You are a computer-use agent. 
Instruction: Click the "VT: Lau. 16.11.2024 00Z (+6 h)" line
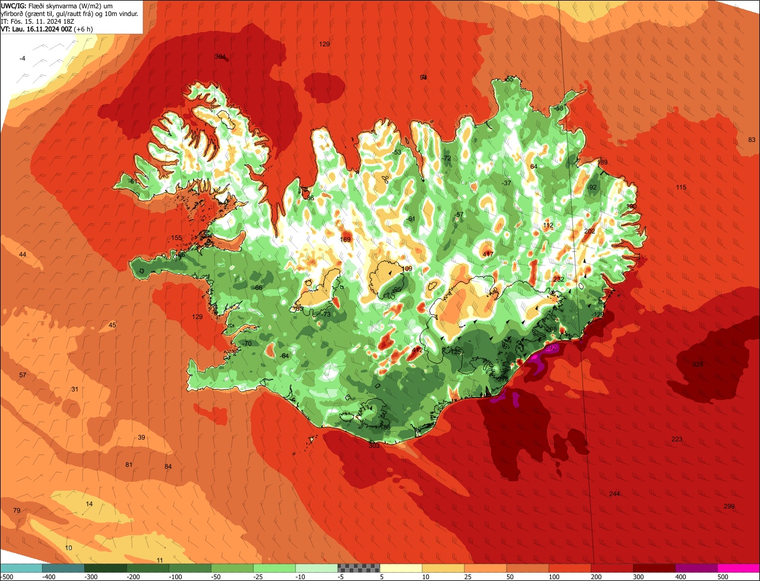click(x=47, y=29)
